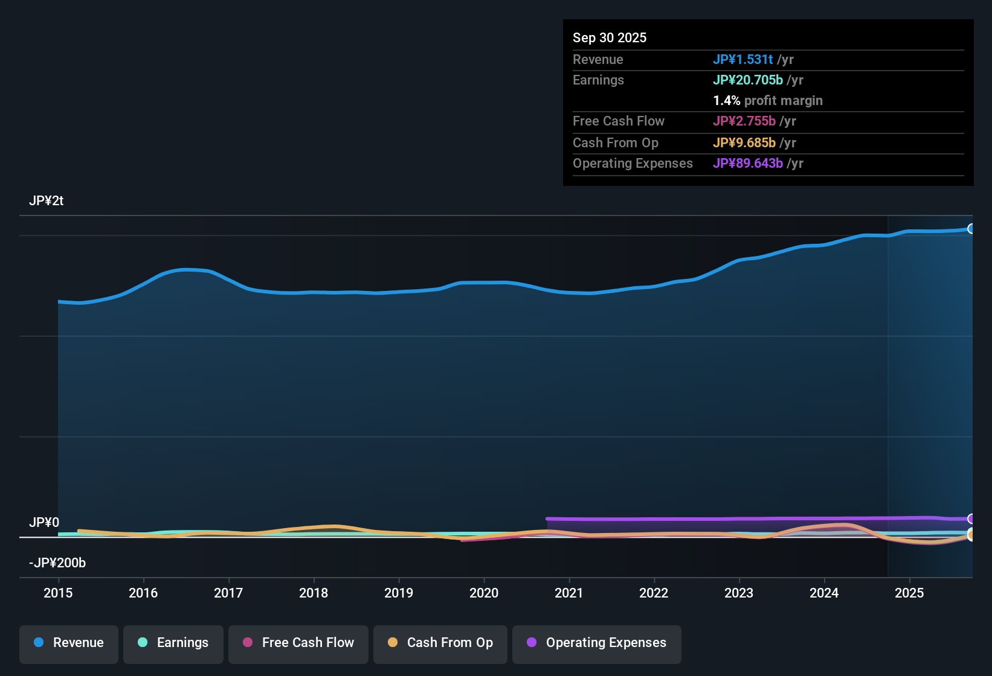Image resolution: width=992 pixels, height=676 pixels.
Task: Toggle the Free Cash Flow series visibility
Action: [x=298, y=643]
